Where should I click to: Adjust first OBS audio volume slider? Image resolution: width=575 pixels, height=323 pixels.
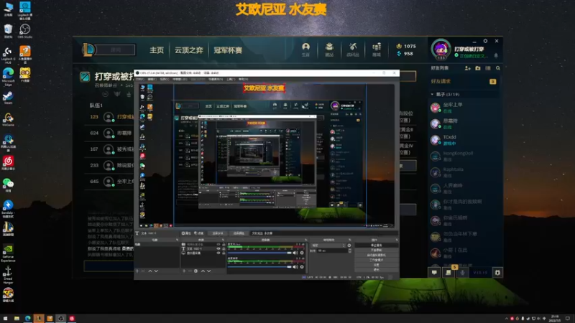pyautogui.click(x=260, y=253)
